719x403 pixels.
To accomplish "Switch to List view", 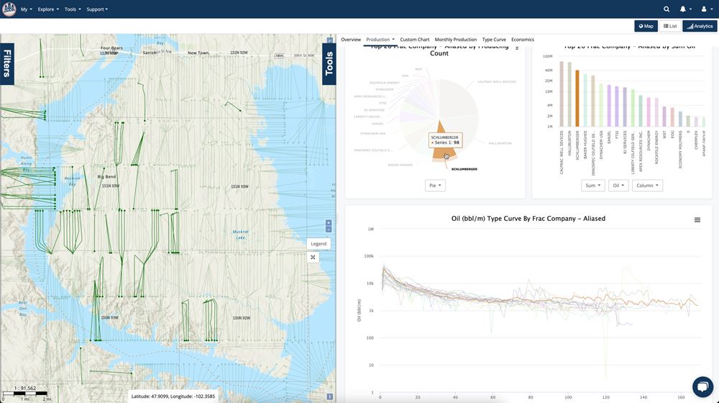I will coord(670,26).
